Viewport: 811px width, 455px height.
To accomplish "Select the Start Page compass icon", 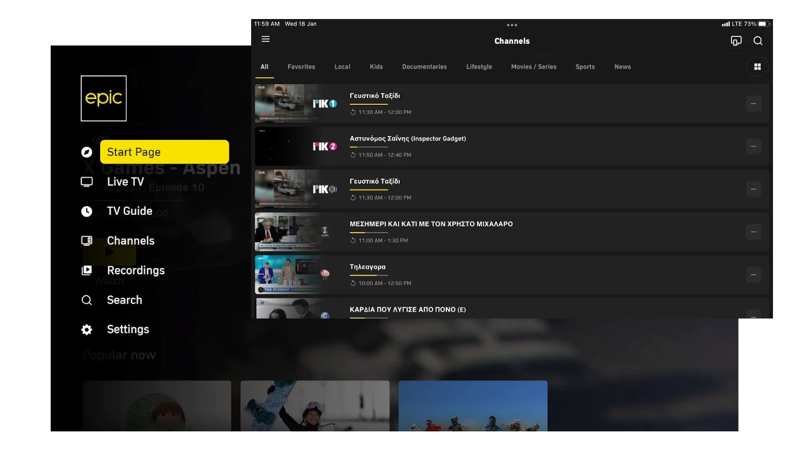I will [x=86, y=151].
